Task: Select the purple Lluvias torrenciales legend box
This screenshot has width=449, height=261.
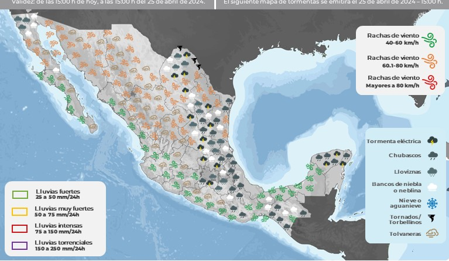Action: click(x=20, y=245)
